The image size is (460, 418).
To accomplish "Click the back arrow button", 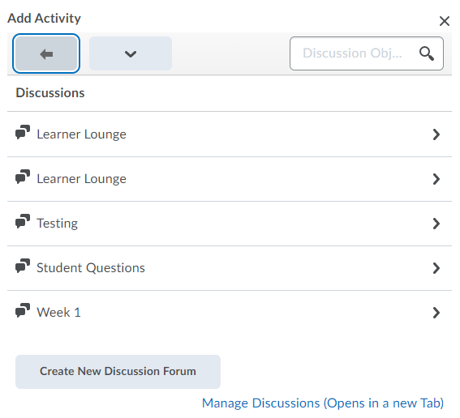I will [46, 53].
